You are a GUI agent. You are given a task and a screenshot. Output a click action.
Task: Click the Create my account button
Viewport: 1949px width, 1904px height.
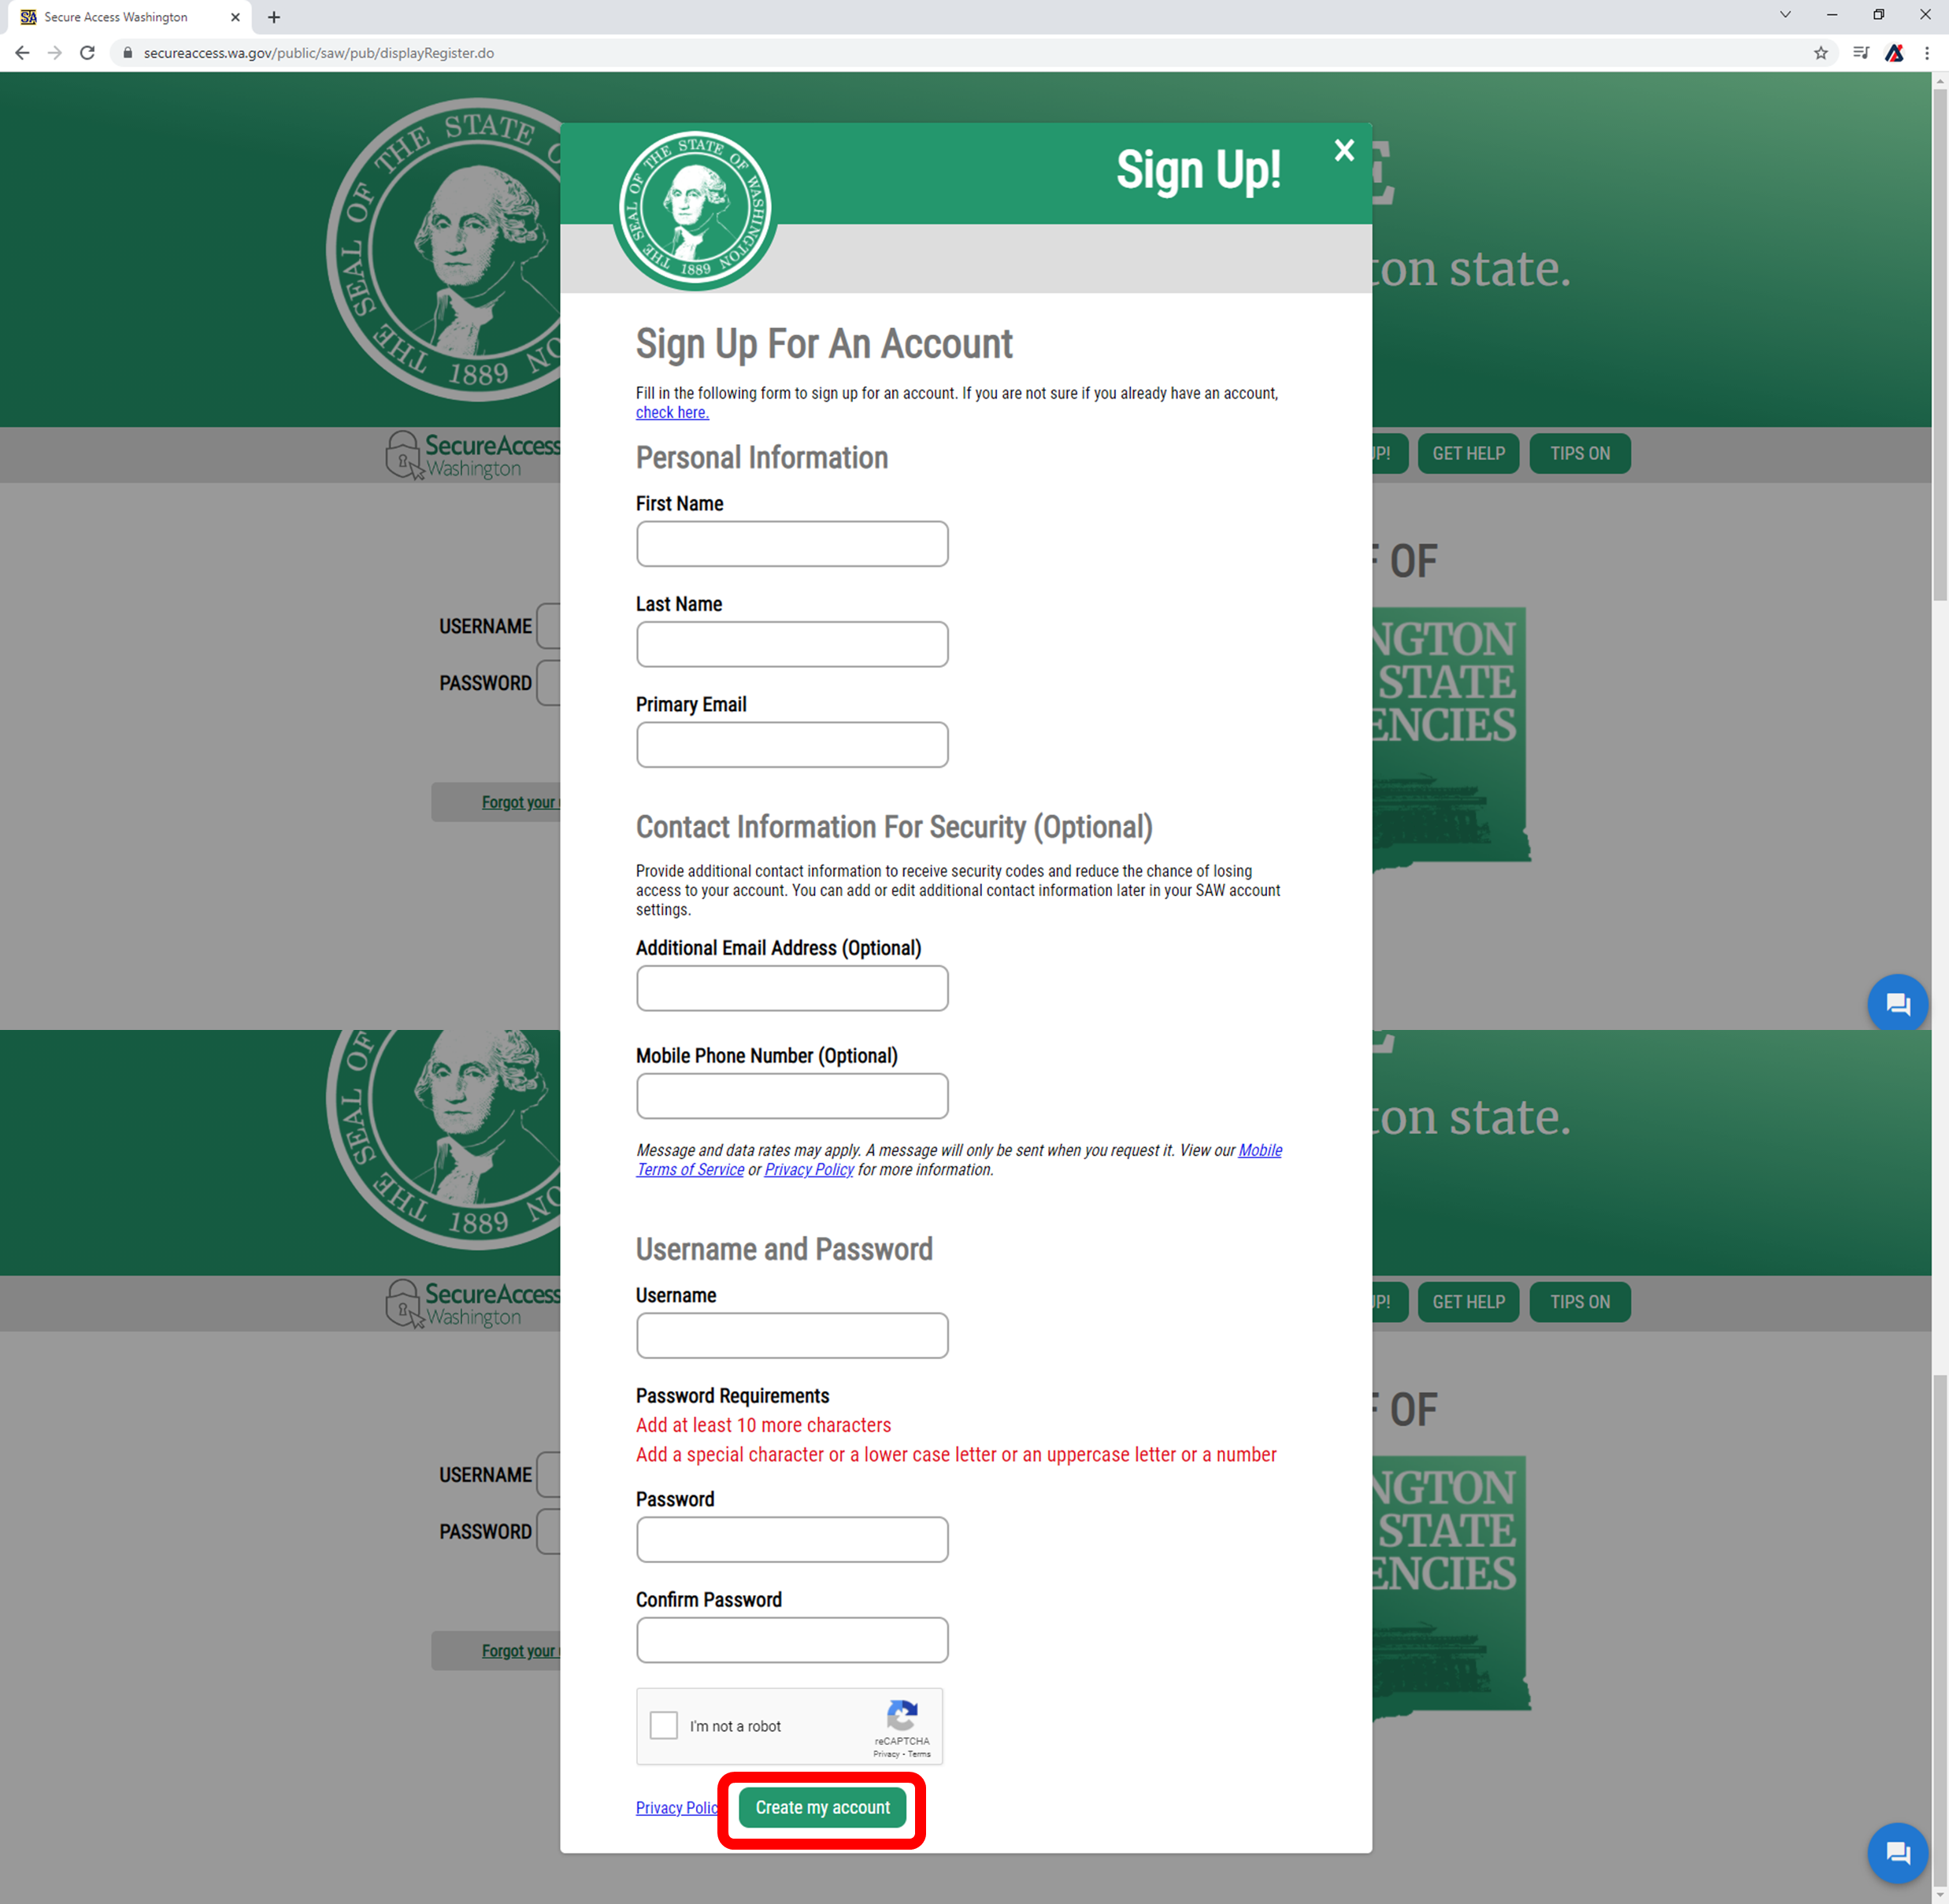[x=821, y=1808]
